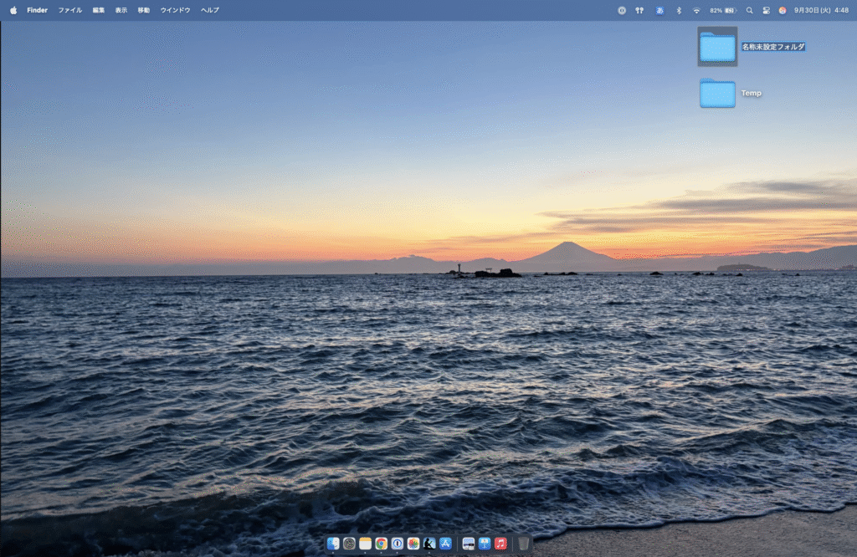Screen dimensions: 857x557
Task: Open Control Center in menu bar
Action: pyautogui.click(x=766, y=10)
